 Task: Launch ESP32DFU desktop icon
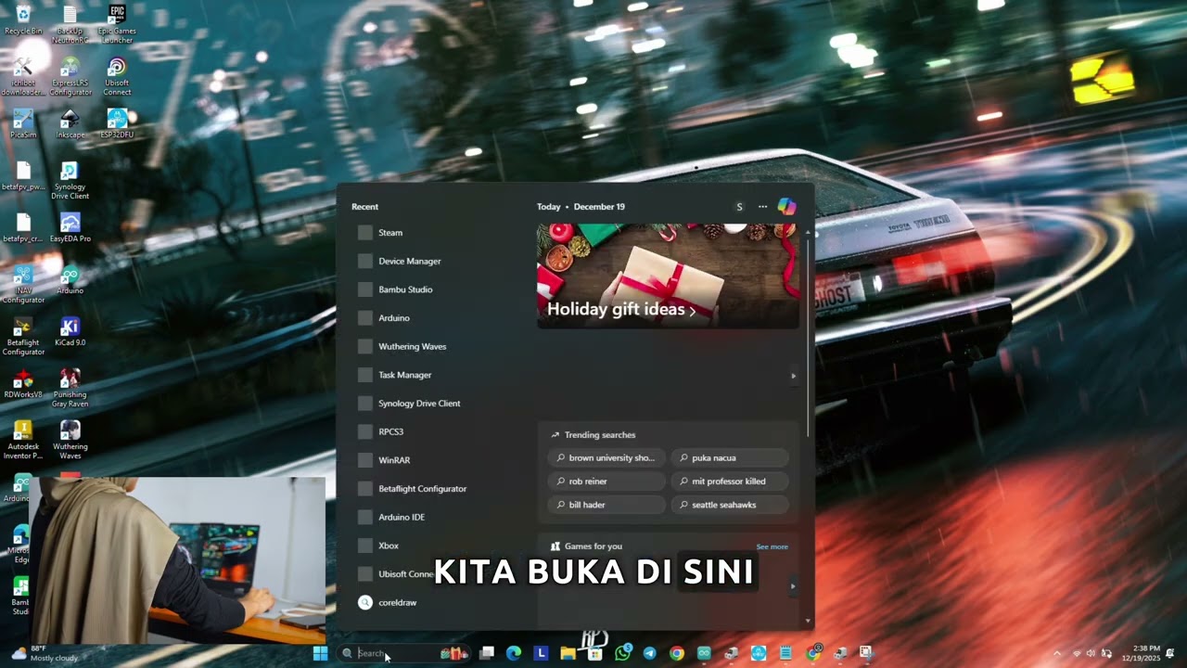[x=117, y=124]
